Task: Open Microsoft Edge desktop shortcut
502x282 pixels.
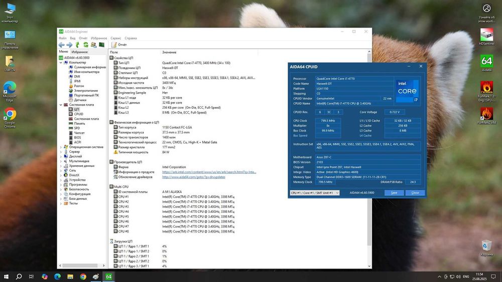Action: (10, 92)
